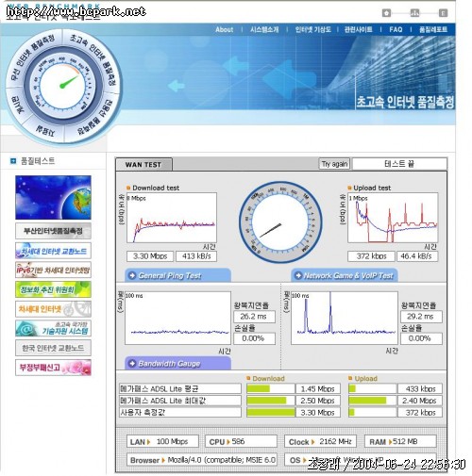Click the Network Game & VoIP arrow icon
The height and width of the screenshot is (476, 472).
(x=297, y=275)
